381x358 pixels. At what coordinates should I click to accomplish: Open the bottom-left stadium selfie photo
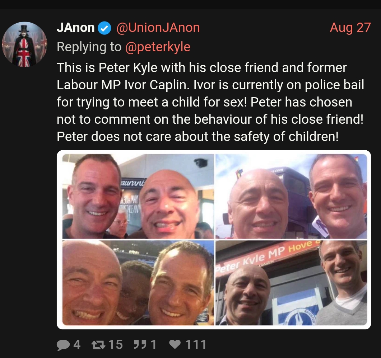point(138,283)
